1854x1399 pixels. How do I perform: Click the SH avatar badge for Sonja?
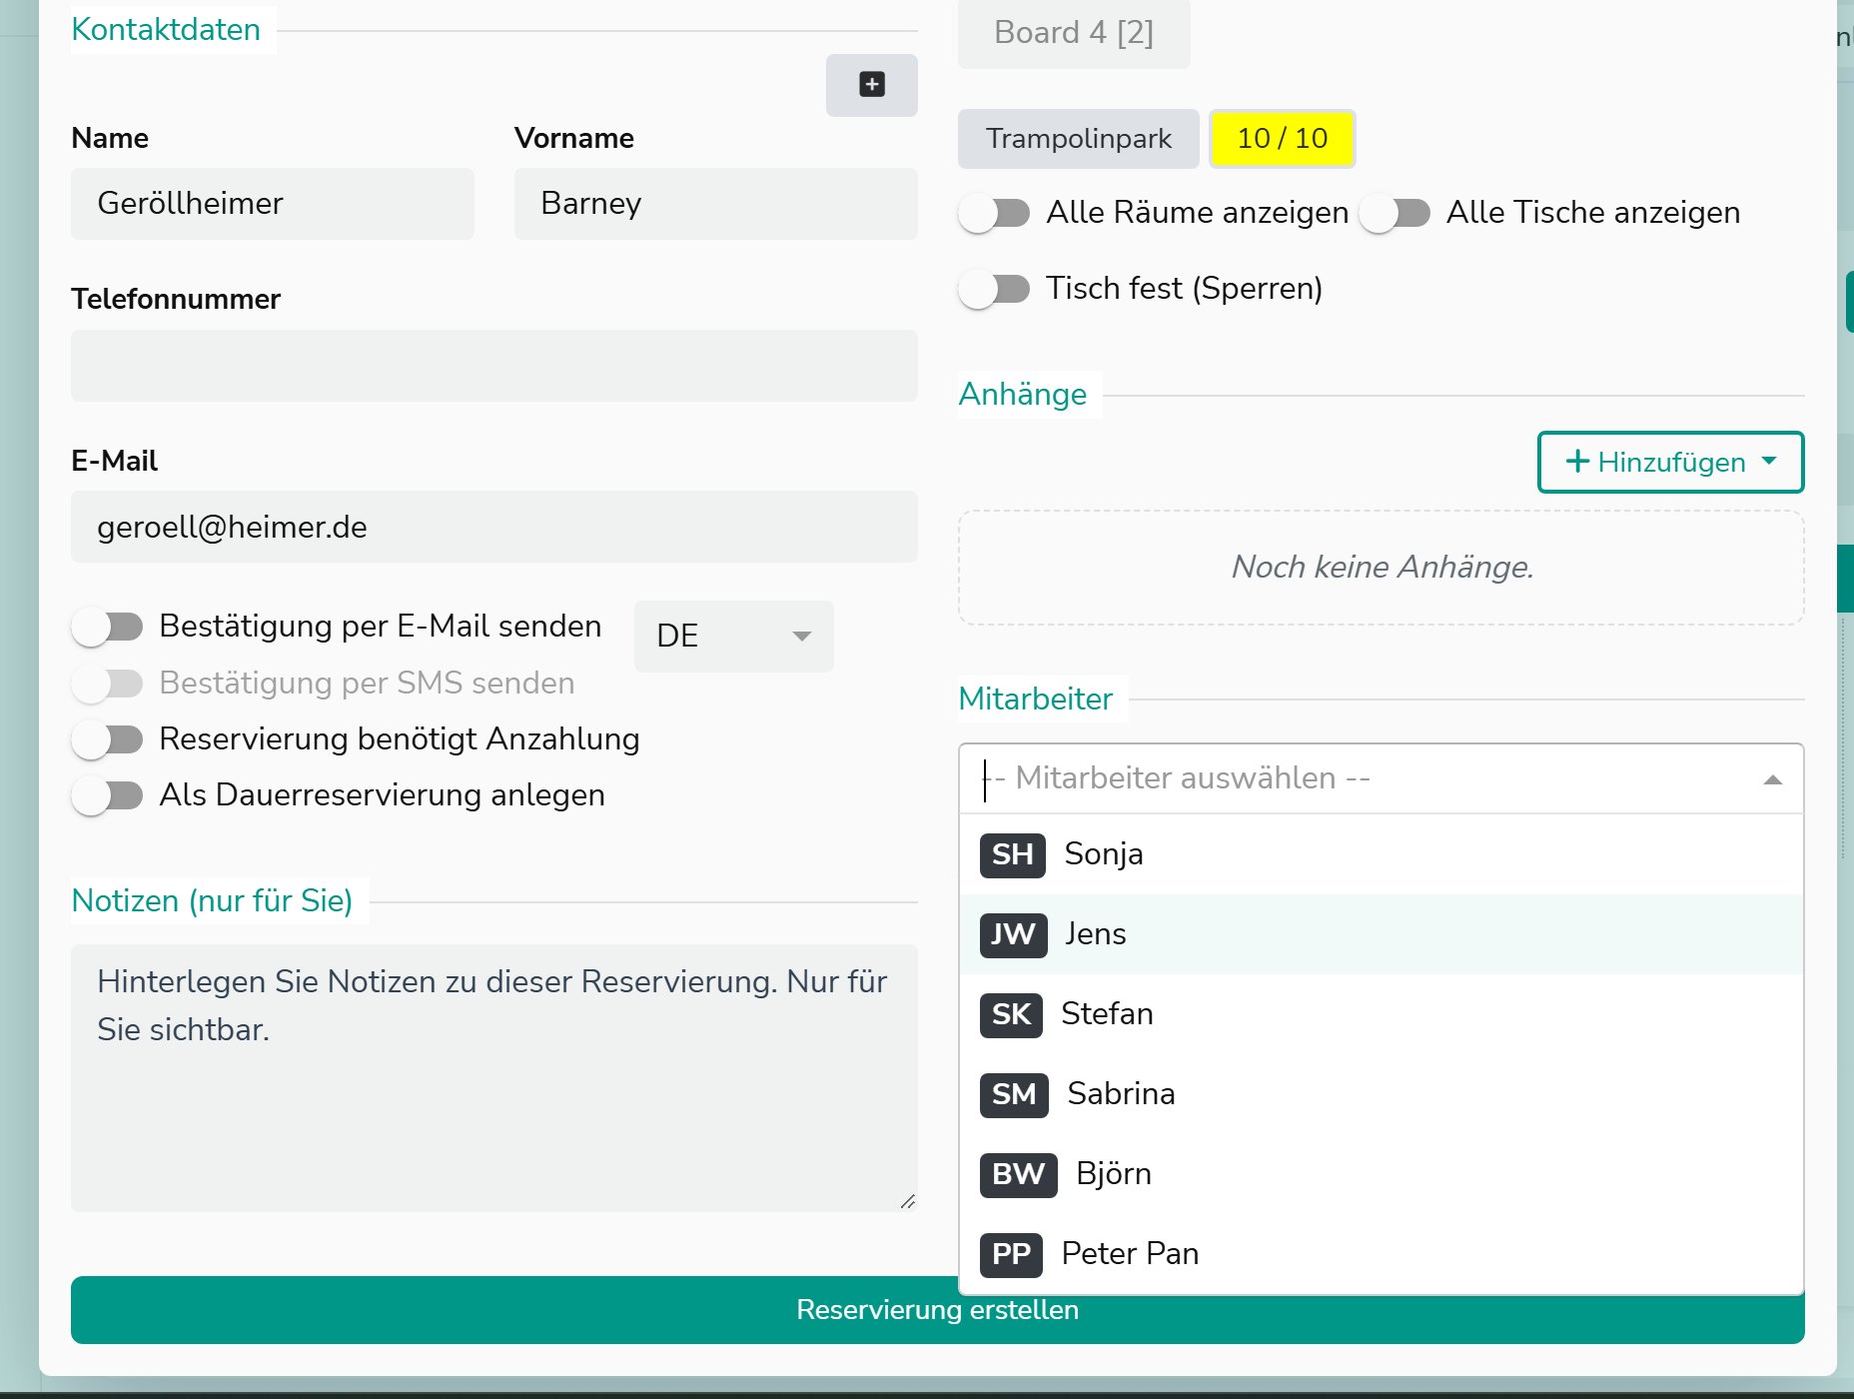(x=1012, y=854)
